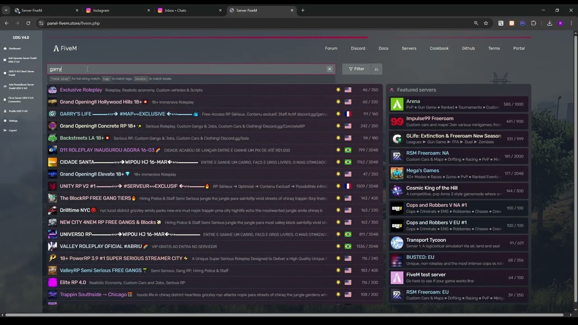Screen dimensions: 578x325
Task: Open the Chrome profile avatar R
Action: pos(560,23)
